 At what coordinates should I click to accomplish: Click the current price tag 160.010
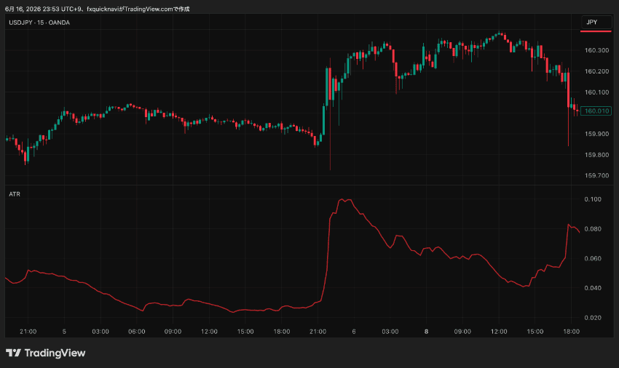coord(596,111)
